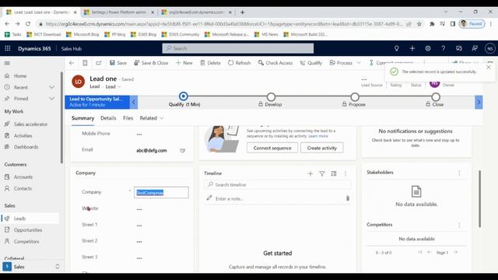Open the help question mark icon
Viewport: 498px width, 280px height.
tap(444, 48)
